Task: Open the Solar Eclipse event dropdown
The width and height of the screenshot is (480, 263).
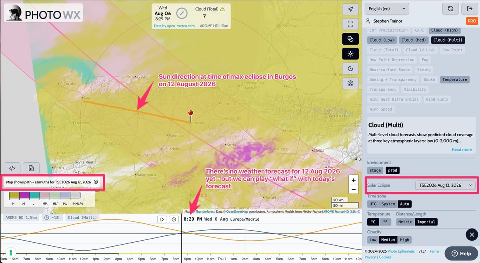Action: 445,185
